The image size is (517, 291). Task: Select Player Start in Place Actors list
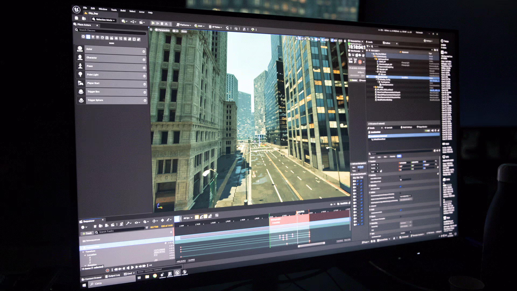pyautogui.click(x=112, y=84)
